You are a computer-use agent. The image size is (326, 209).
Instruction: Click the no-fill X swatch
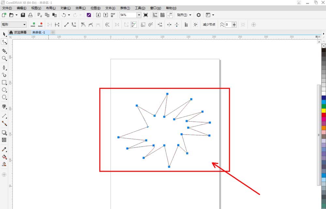click(324, 46)
